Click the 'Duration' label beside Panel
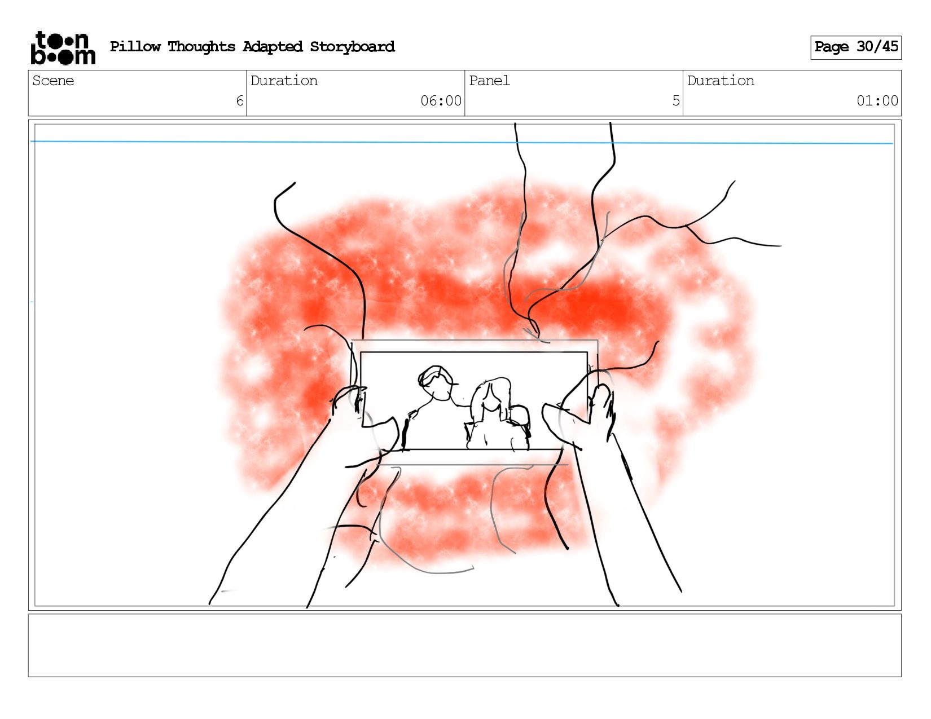This screenshot has height=719, width=931. [x=721, y=81]
